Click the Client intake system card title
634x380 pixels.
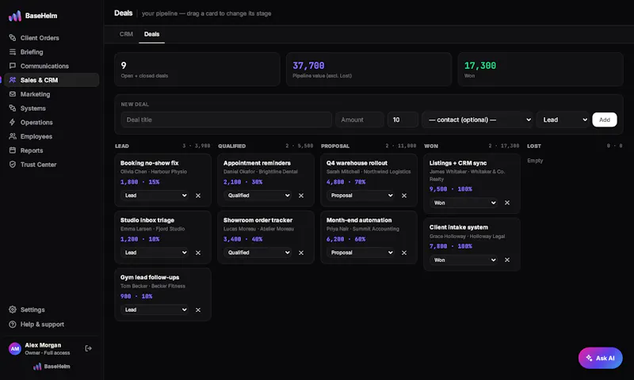coord(459,227)
